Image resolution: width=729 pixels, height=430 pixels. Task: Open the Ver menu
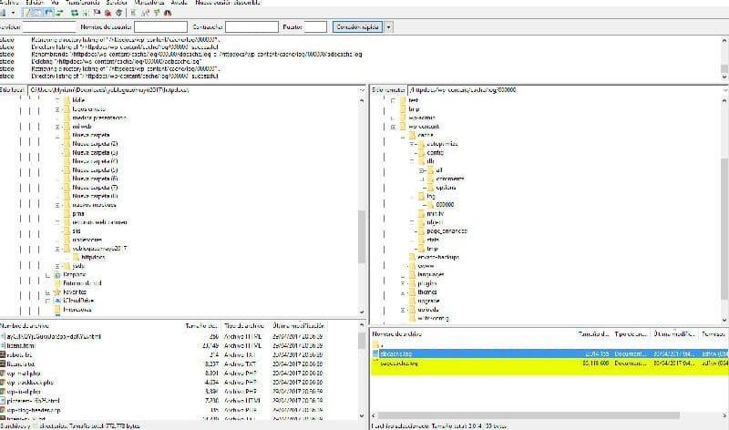point(56,3)
